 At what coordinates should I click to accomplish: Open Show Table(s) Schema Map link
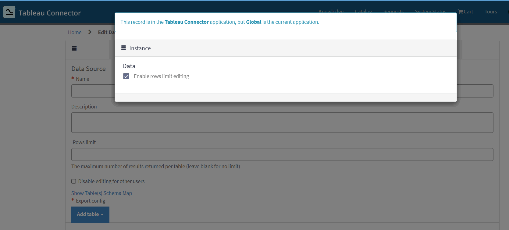tap(101, 193)
